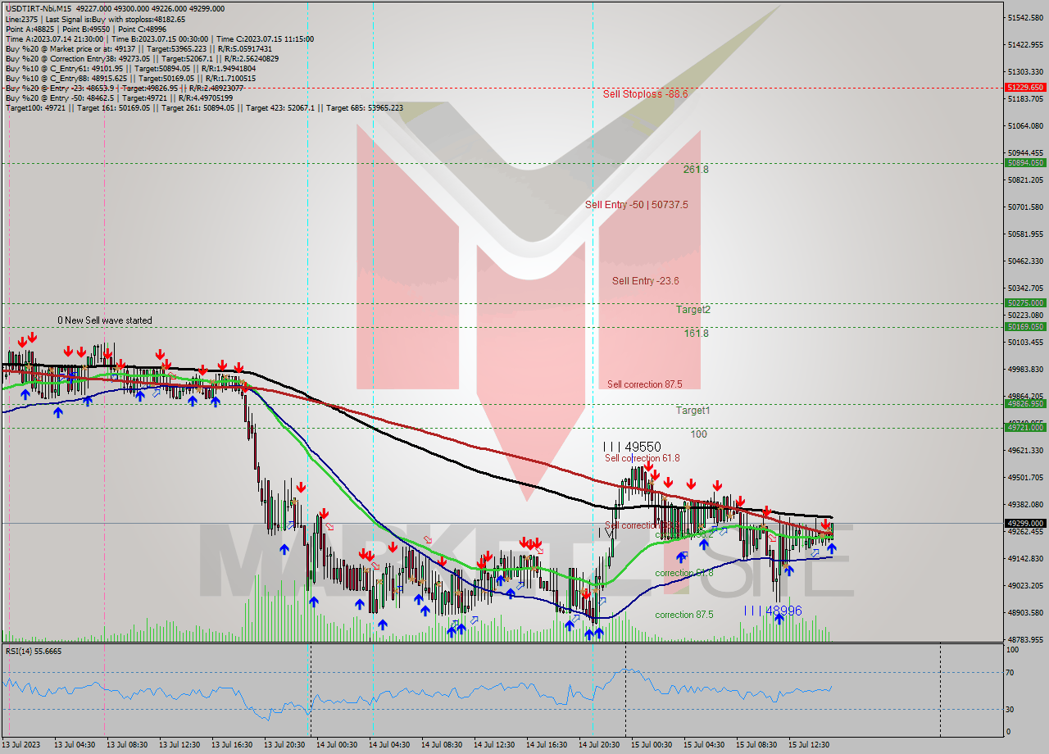The height and width of the screenshot is (754, 1049).
Task: Click the '15 Jul 12:30' time label
Action: point(809,745)
